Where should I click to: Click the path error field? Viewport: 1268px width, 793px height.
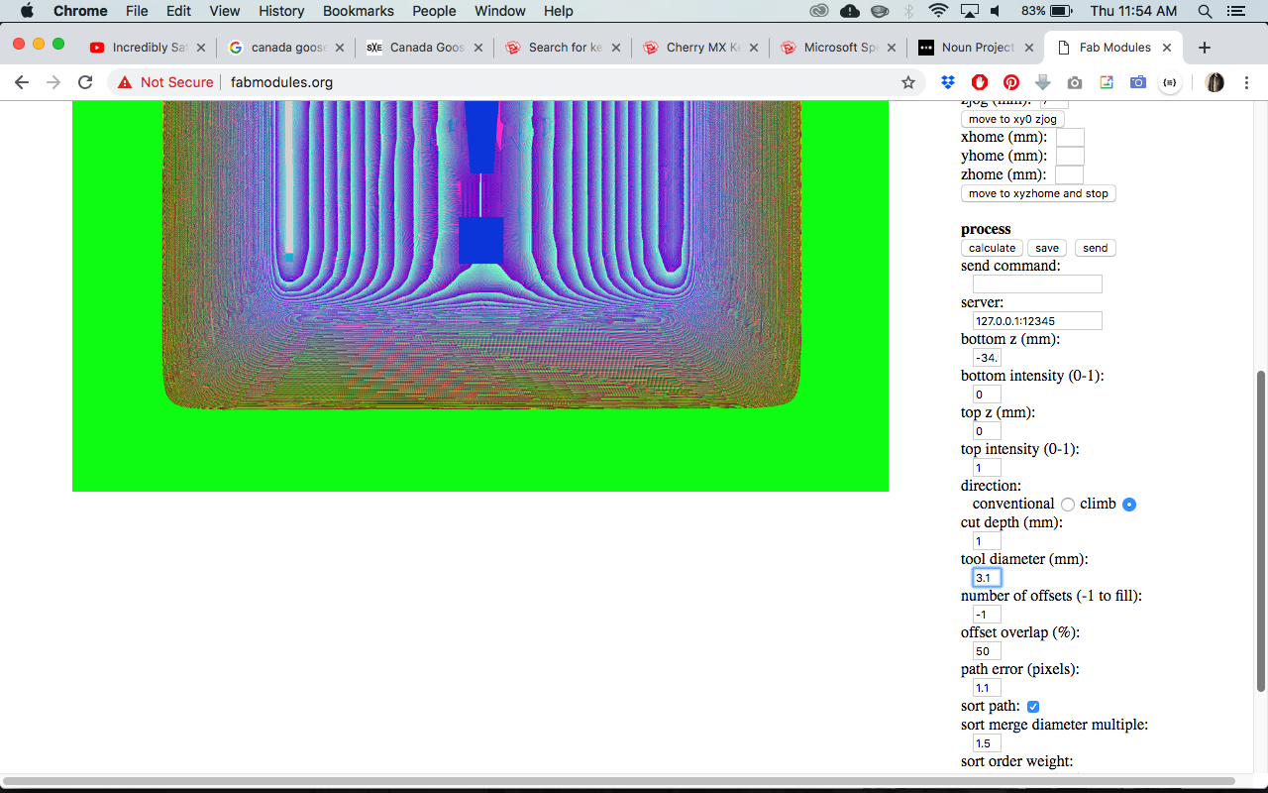987,688
